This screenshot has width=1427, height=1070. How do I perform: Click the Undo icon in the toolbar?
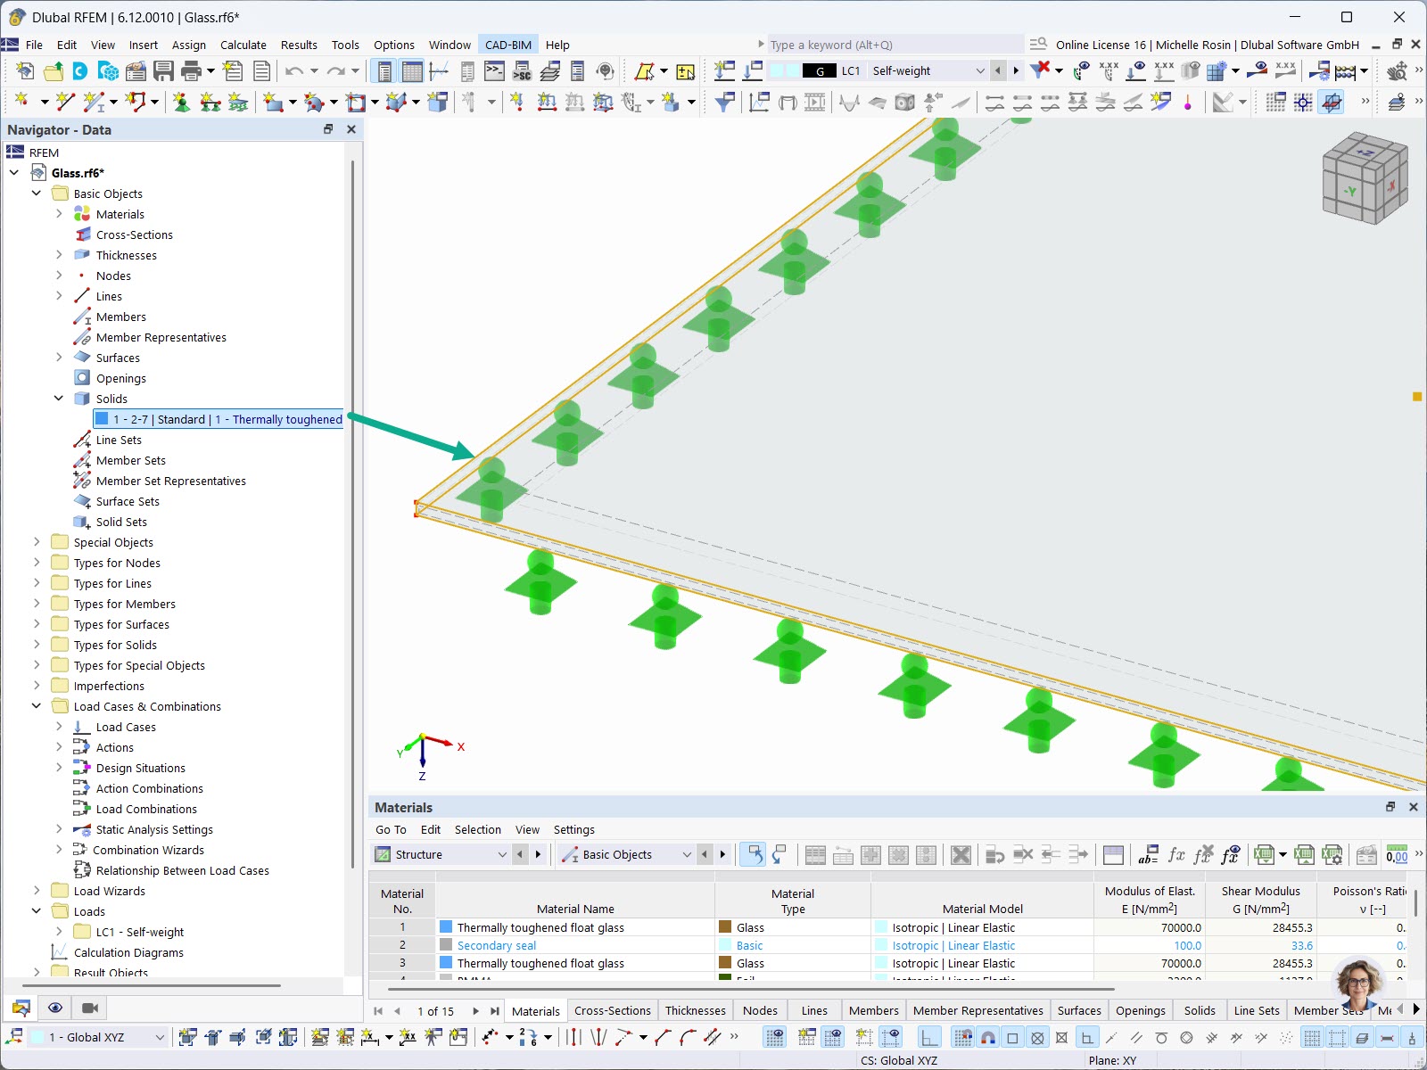294,71
